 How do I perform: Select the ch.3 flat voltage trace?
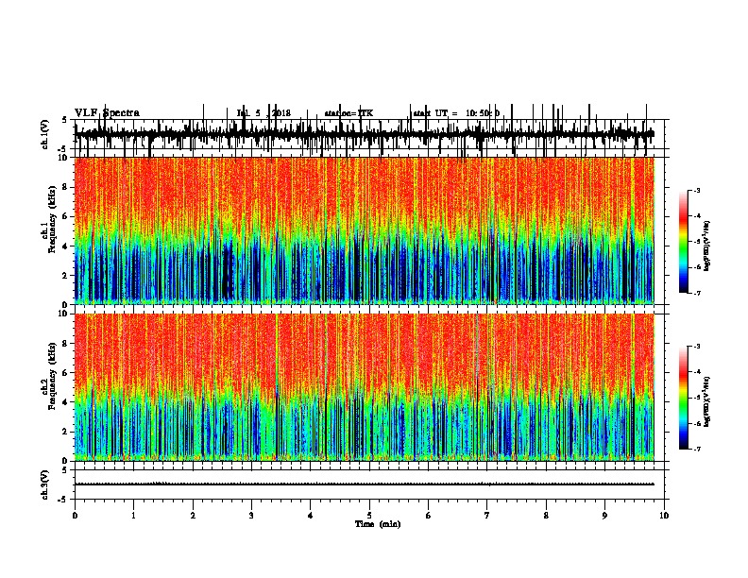[x=364, y=484]
